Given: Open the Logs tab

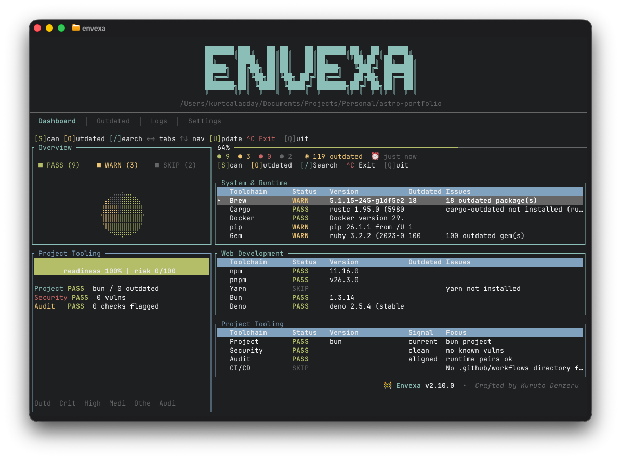Looking at the screenshot, I should coord(159,121).
